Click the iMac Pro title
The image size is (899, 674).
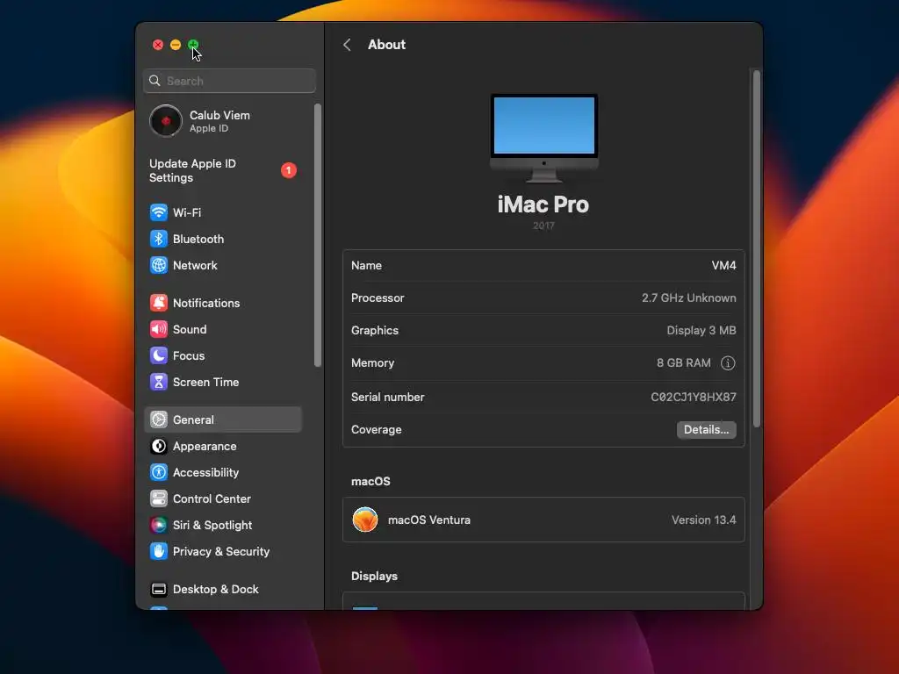(x=543, y=204)
